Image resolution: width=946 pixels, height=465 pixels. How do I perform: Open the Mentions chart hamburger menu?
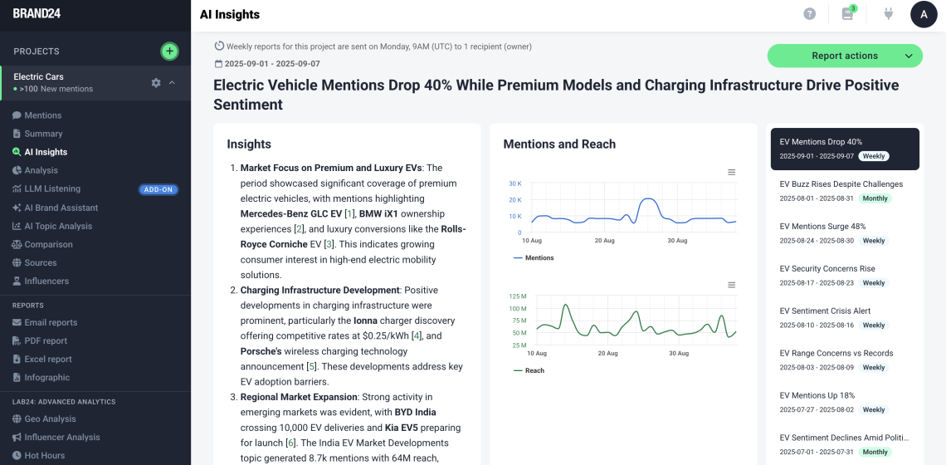click(731, 172)
